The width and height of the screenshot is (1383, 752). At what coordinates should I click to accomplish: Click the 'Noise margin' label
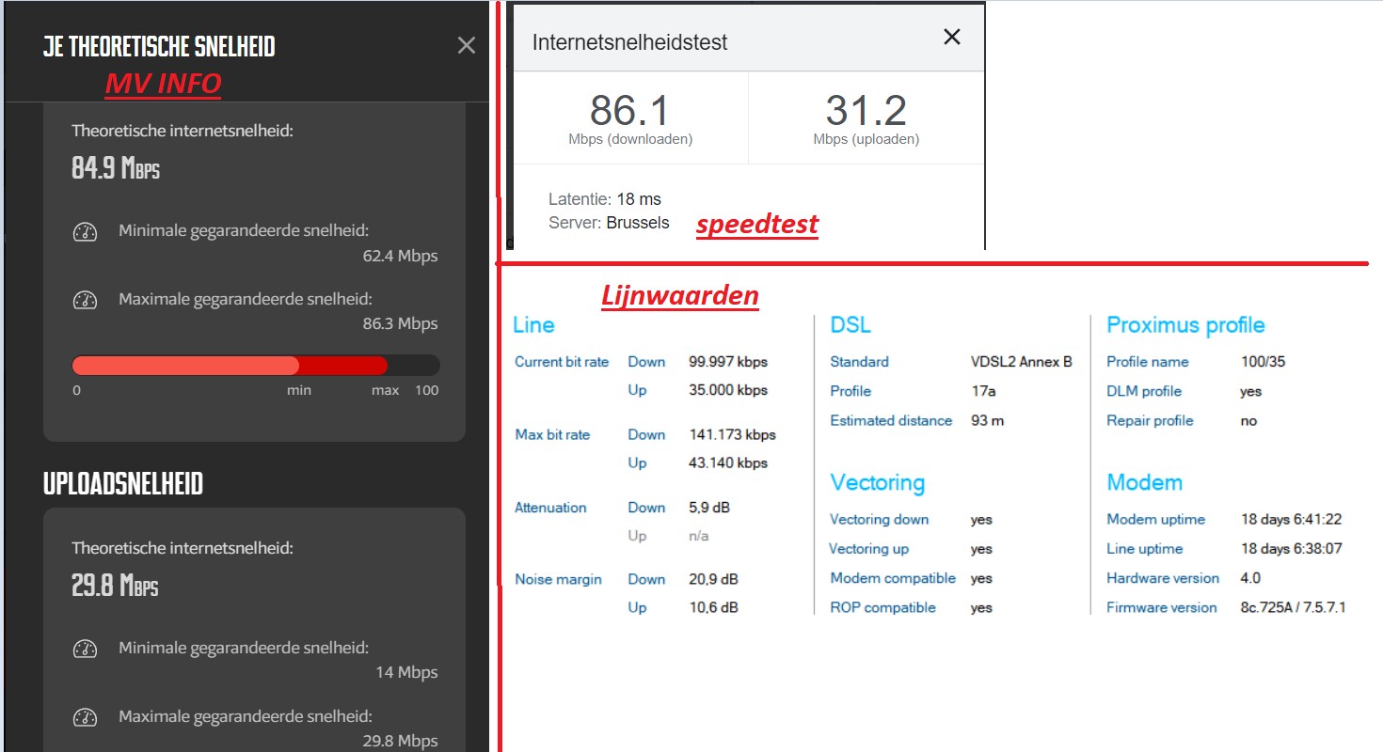558,579
